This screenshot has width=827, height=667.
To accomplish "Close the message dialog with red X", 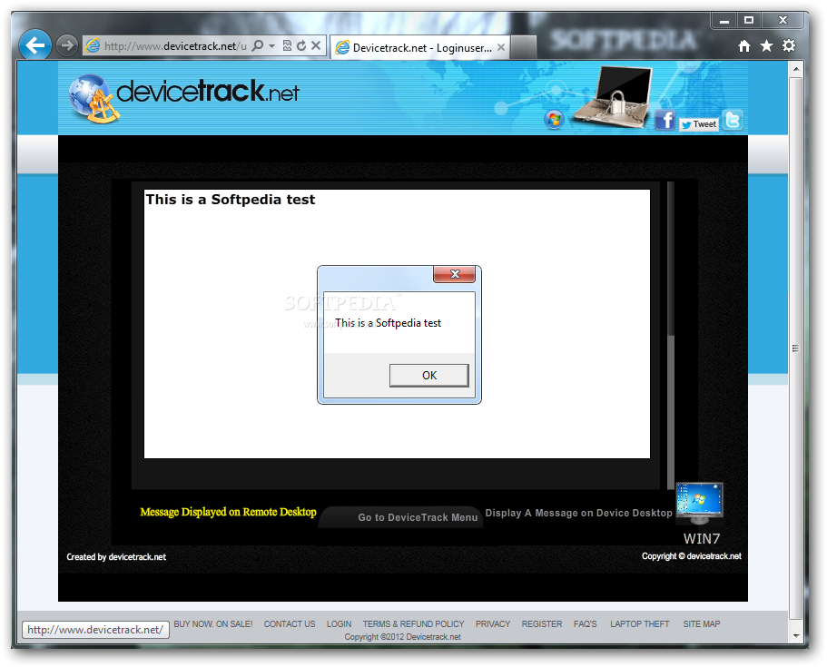I will pyautogui.click(x=454, y=274).
